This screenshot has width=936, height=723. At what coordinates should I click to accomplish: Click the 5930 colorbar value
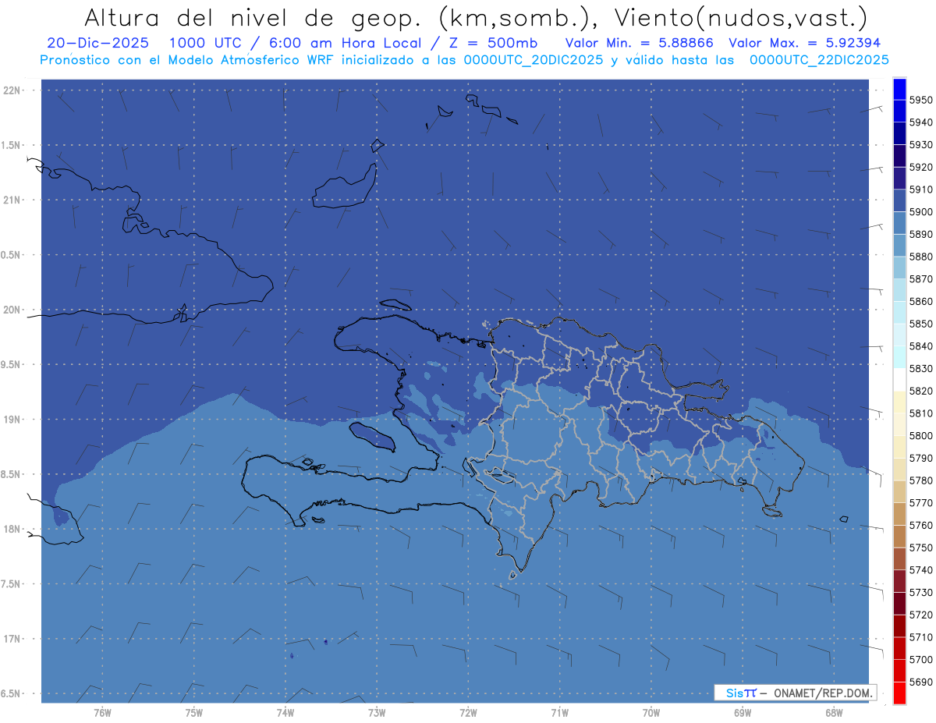920,145
